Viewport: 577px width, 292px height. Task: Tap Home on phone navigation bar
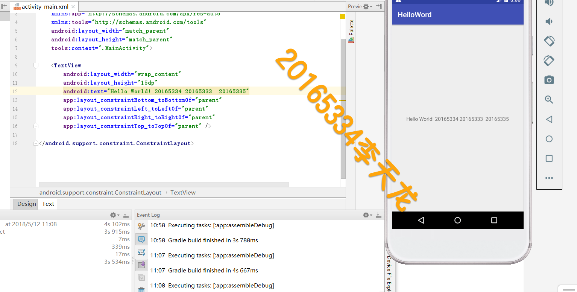click(458, 220)
